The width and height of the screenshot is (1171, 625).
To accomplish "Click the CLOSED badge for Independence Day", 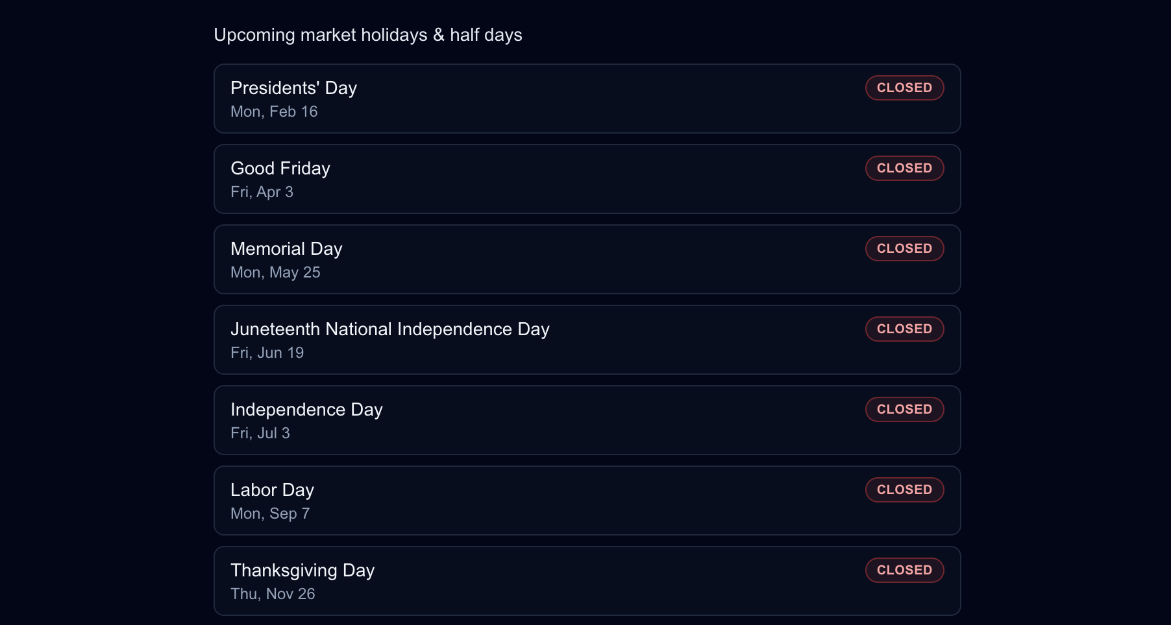I will click(x=904, y=409).
